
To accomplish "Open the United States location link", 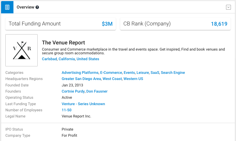I will pyautogui.click(x=88, y=59).
